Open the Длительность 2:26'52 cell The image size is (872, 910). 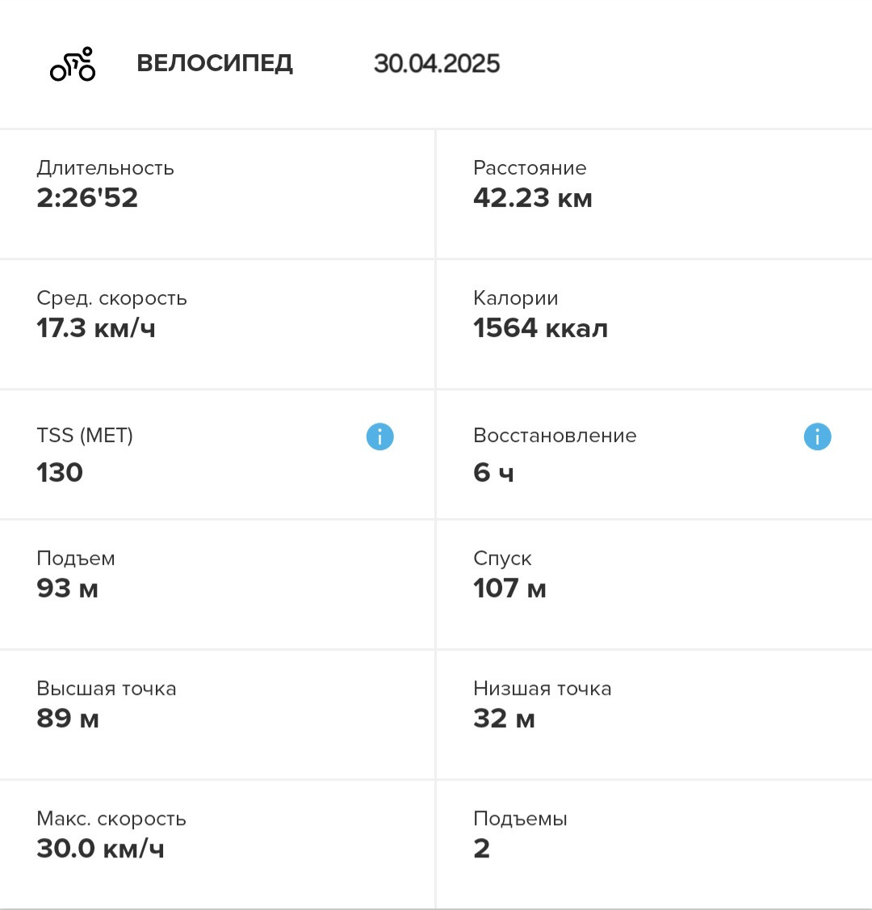tap(217, 195)
